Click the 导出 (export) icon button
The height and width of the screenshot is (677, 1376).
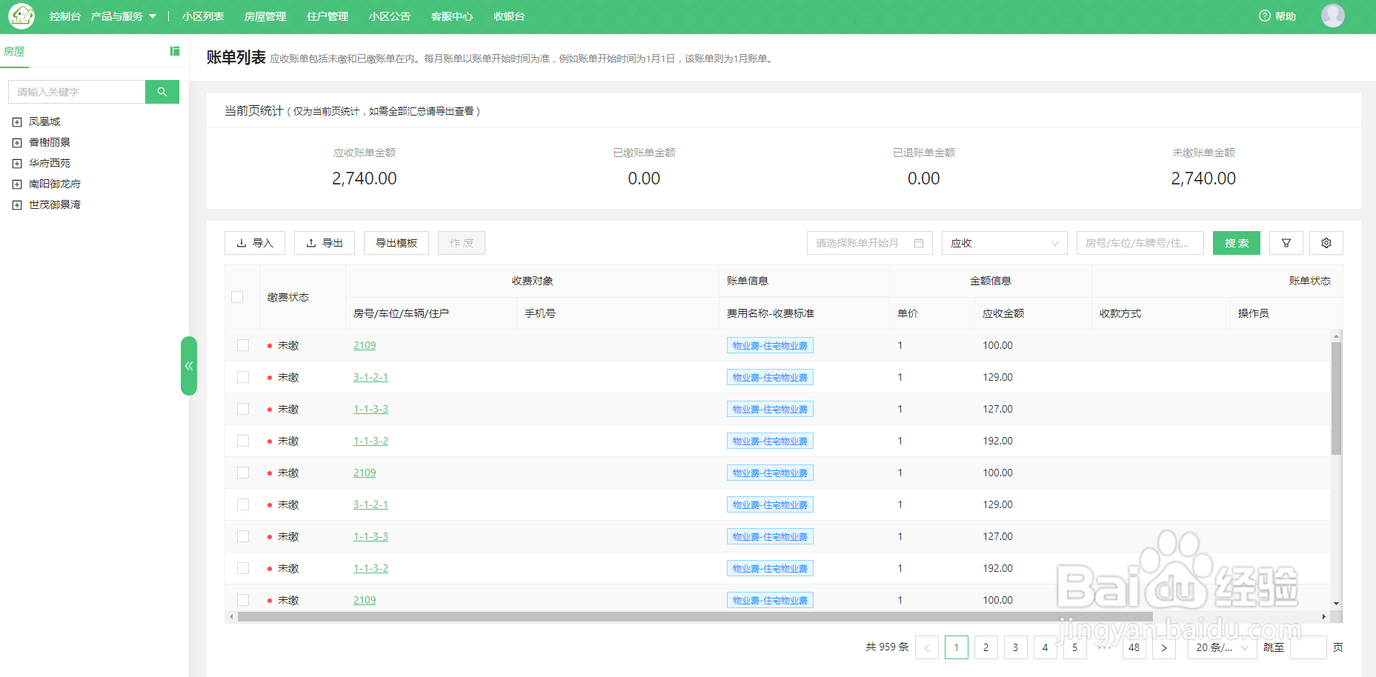pos(324,242)
